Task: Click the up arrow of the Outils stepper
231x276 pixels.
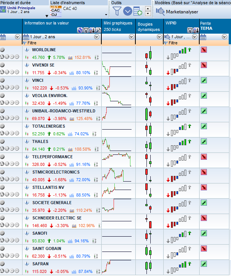Action: (x=148, y=9)
